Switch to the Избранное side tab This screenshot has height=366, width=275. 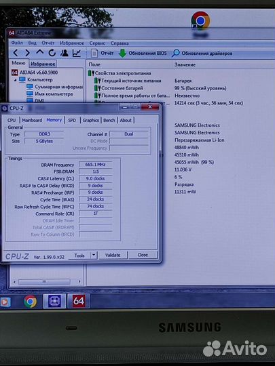(43, 64)
